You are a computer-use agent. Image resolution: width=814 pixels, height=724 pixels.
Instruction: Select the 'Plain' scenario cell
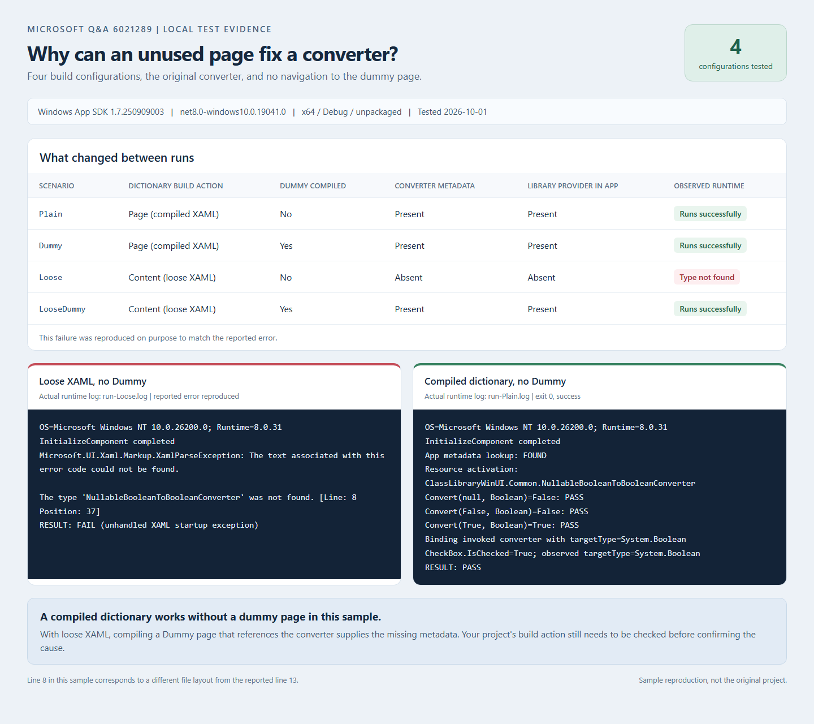(51, 214)
